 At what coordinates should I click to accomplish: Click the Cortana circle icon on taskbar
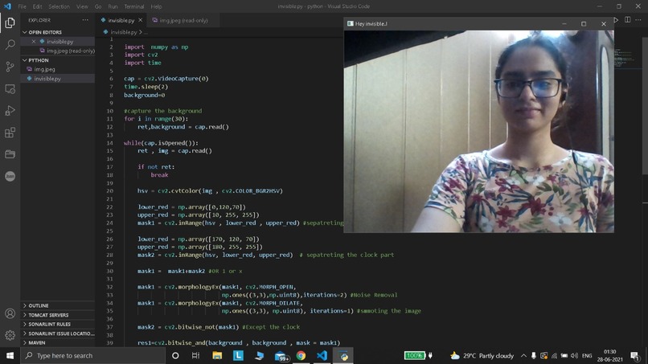coord(175,355)
